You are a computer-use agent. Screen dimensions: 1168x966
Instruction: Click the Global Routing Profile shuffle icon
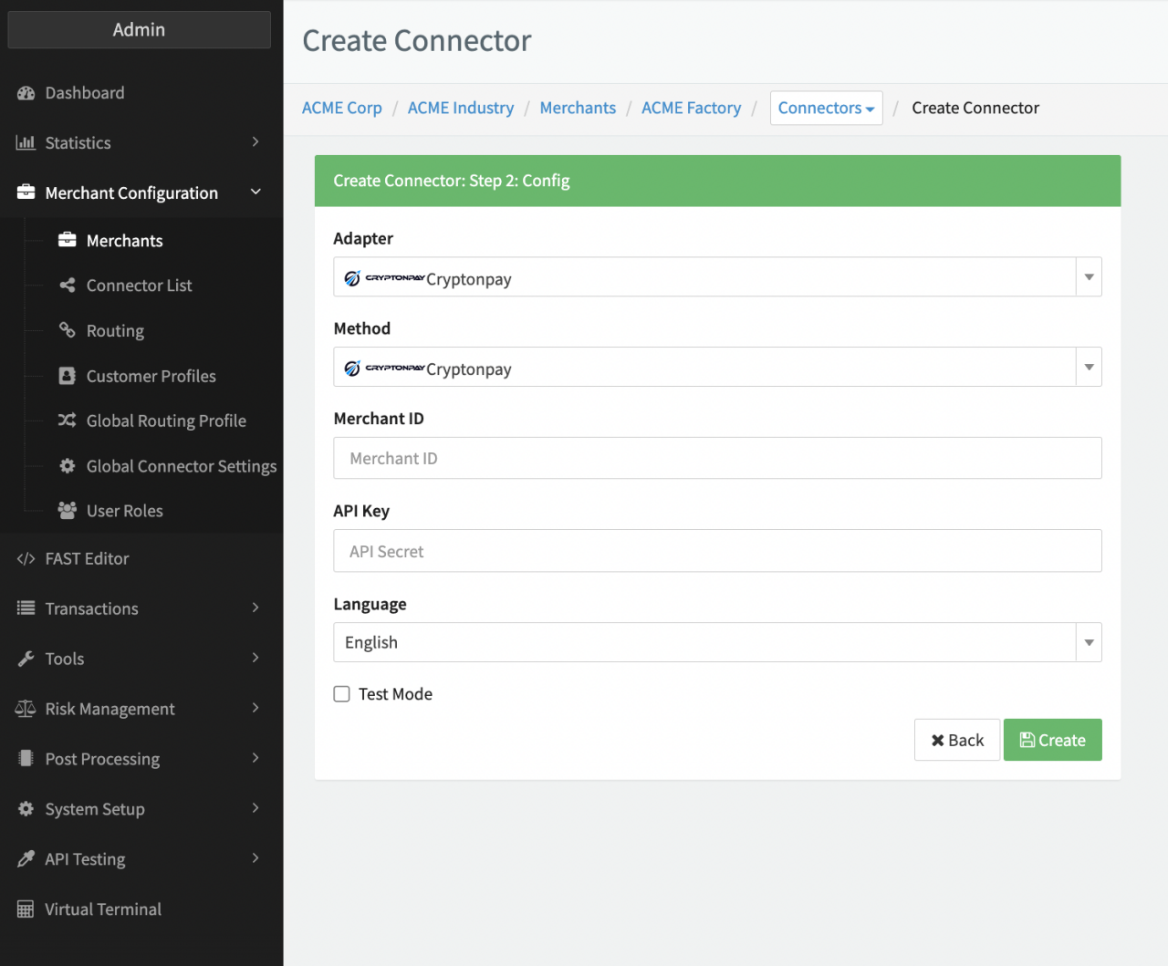click(x=67, y=421)
